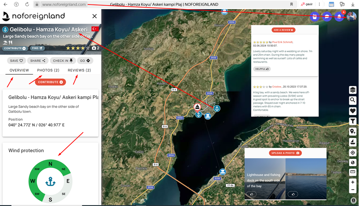Select the ruler measure tool
The height and width of the screenshot is (206, 359).
[353, 172]
